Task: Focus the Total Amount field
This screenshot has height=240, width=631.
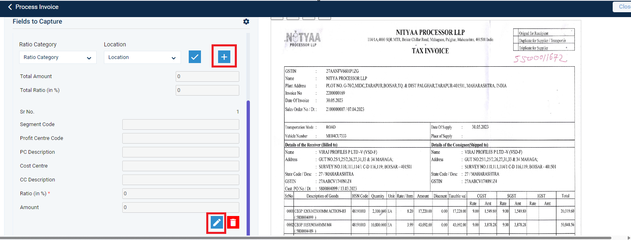Action: tap(207, 76)
